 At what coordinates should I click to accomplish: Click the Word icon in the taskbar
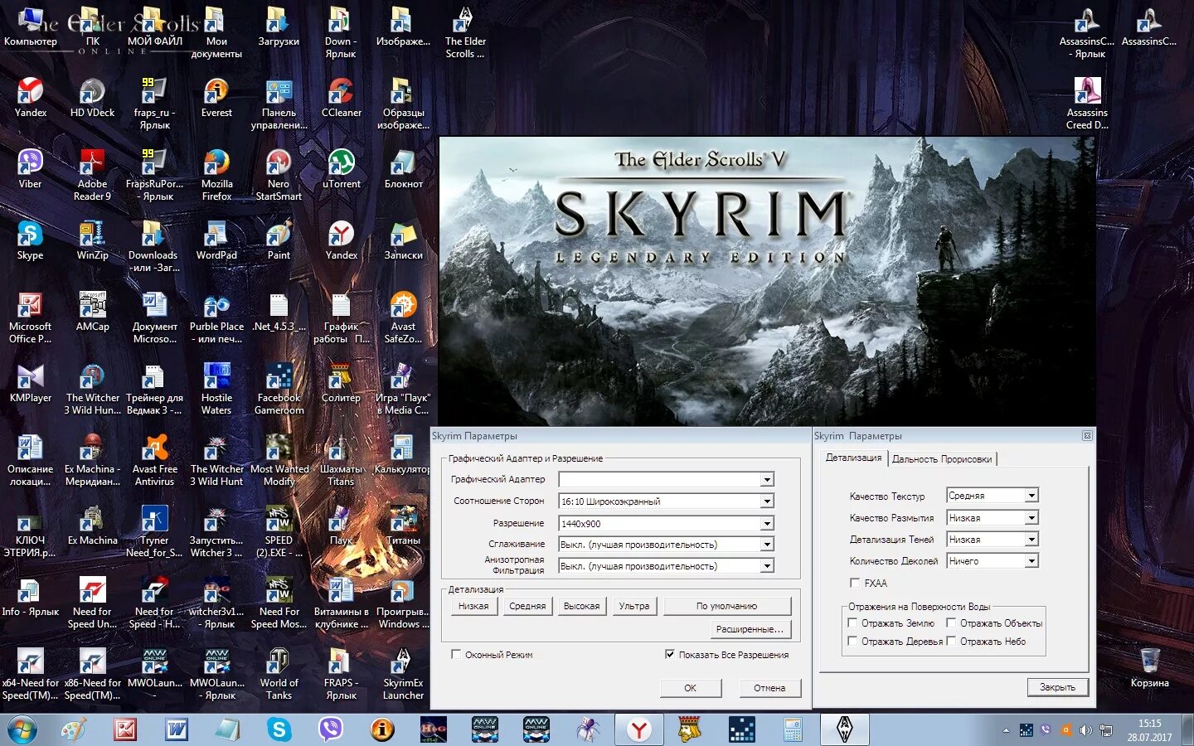[x=177, y=729]
